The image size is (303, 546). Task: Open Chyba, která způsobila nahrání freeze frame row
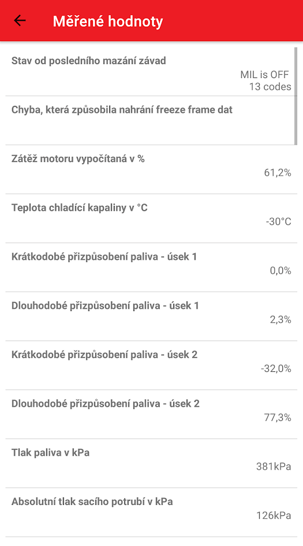tap(151, 120)
